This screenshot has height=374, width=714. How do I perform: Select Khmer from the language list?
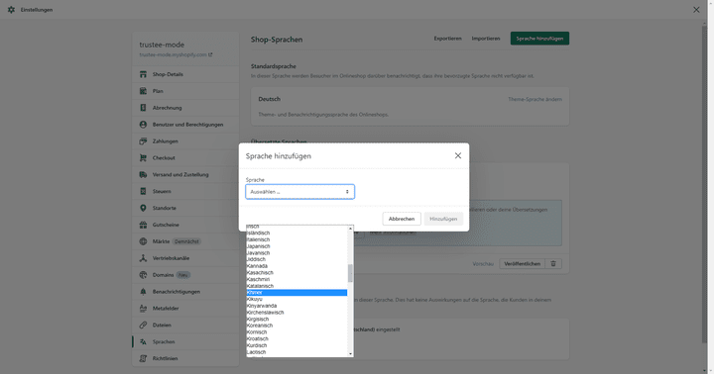pos(297,293)
